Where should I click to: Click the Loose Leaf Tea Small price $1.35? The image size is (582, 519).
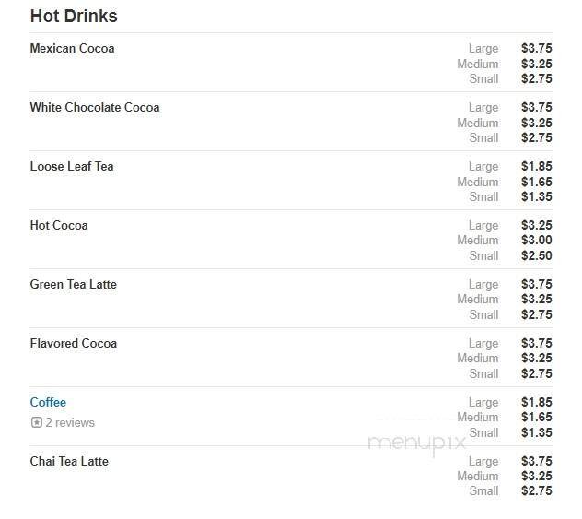point(536,196)
